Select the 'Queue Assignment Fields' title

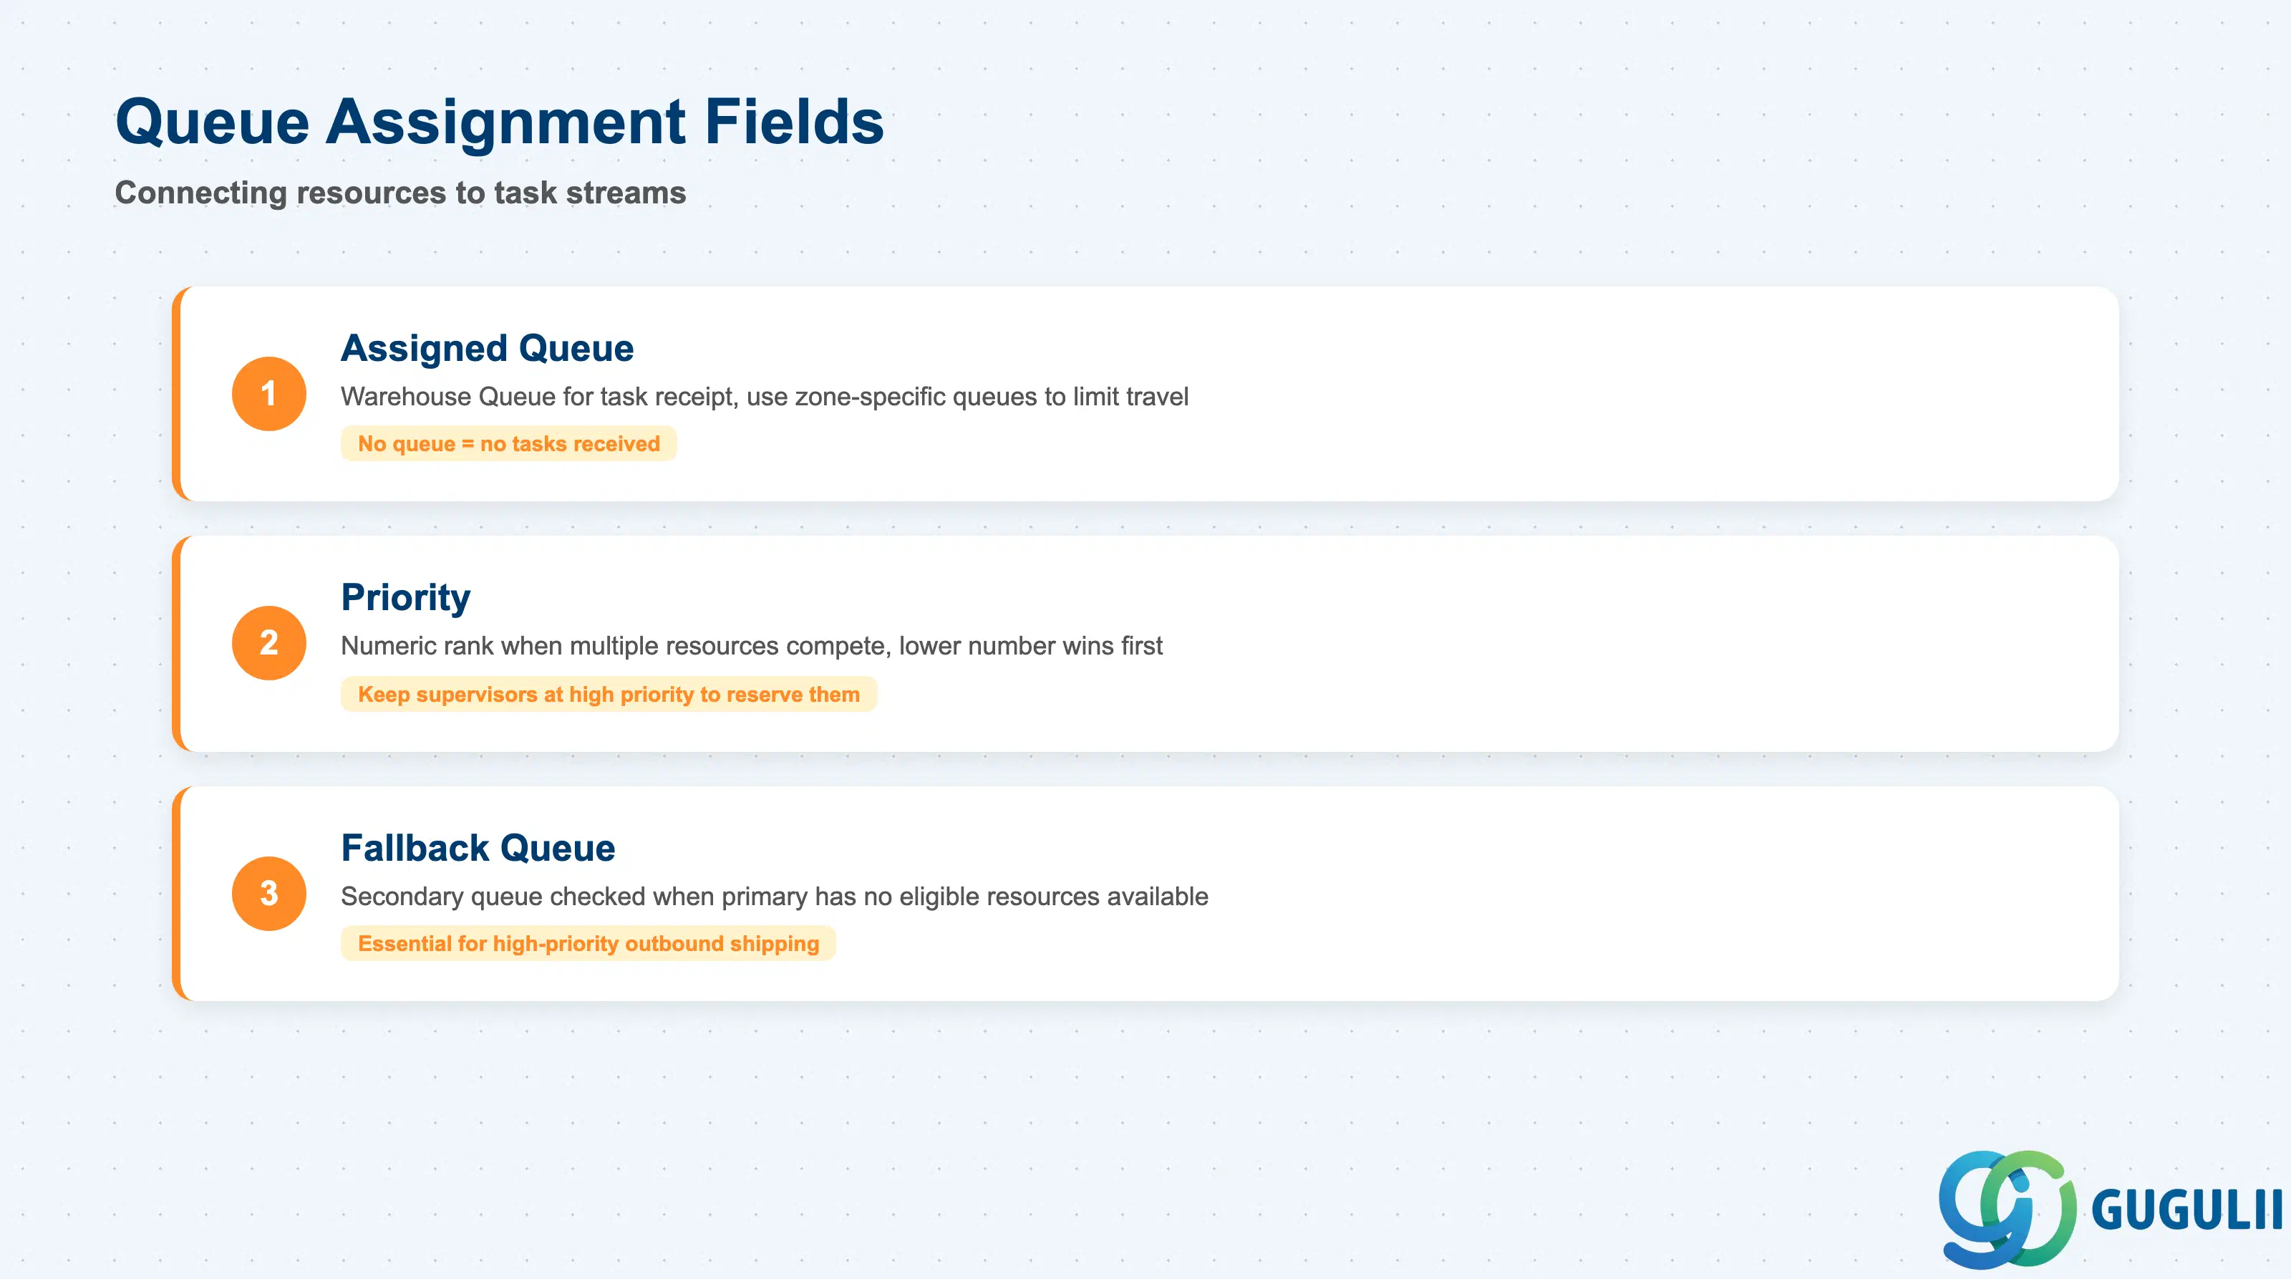500,122
